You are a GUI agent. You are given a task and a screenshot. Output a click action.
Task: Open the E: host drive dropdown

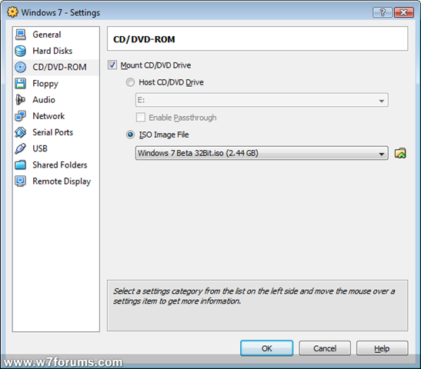click(262, 100)
